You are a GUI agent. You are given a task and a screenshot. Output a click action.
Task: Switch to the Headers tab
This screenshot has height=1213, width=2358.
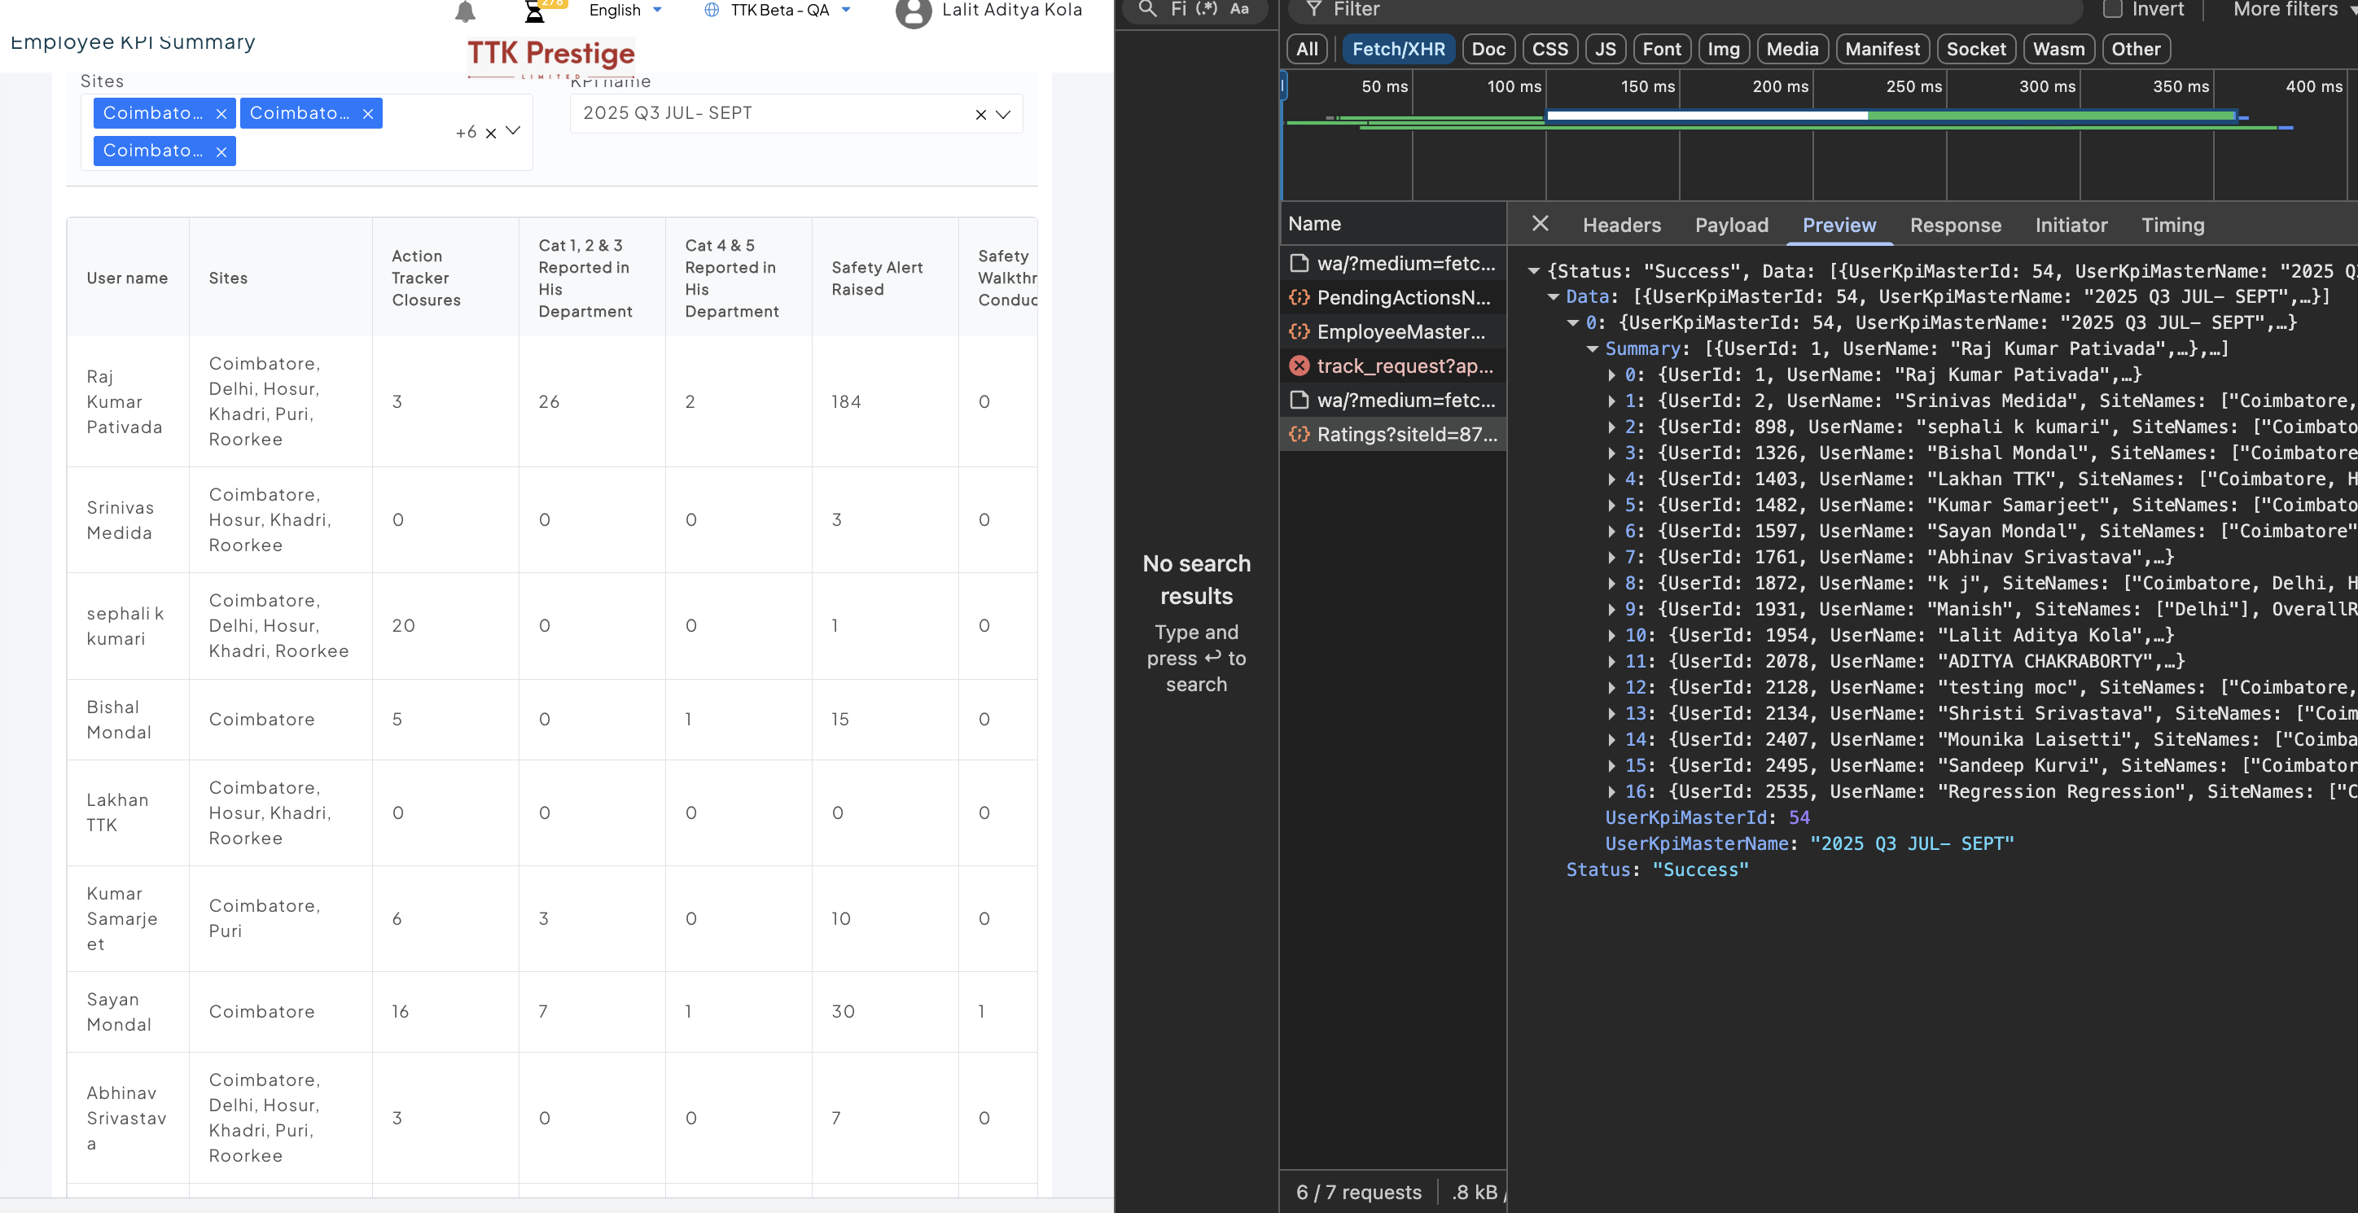click(1621, 226)
